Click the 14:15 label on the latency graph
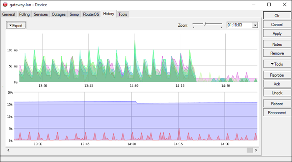Viewport: 292px width, 162px height. coord(180,86)
